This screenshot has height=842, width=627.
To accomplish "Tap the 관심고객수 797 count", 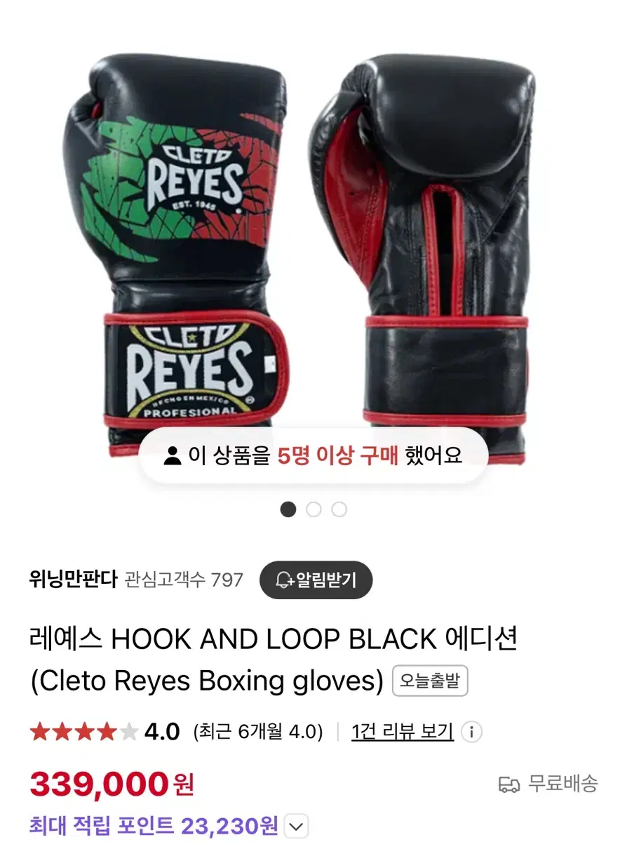I will 184,580.
